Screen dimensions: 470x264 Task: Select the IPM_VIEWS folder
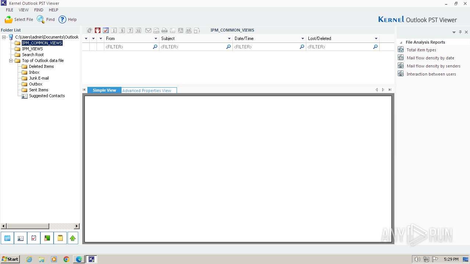point(32,49)
